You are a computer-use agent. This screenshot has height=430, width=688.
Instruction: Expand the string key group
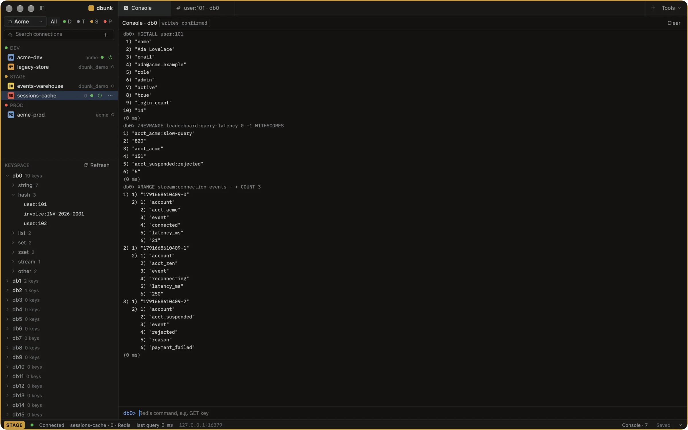click(13, 185)
